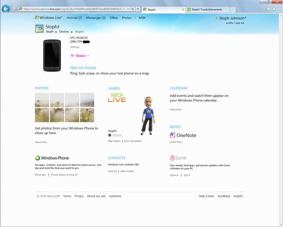
Task: Open Messenger (3) menu item
Action: click(96, 18)
